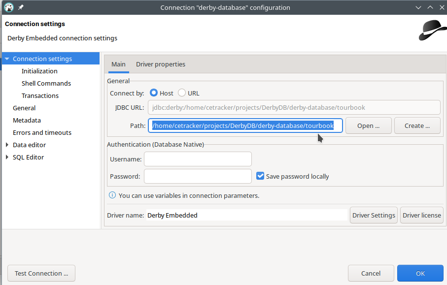Select Data editor in the tree

pyautogui.click(x=29, y=145)
